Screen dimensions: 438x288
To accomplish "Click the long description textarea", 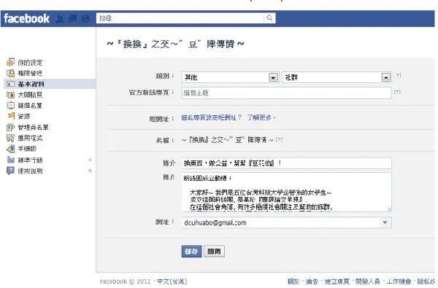I will [287, 192].
